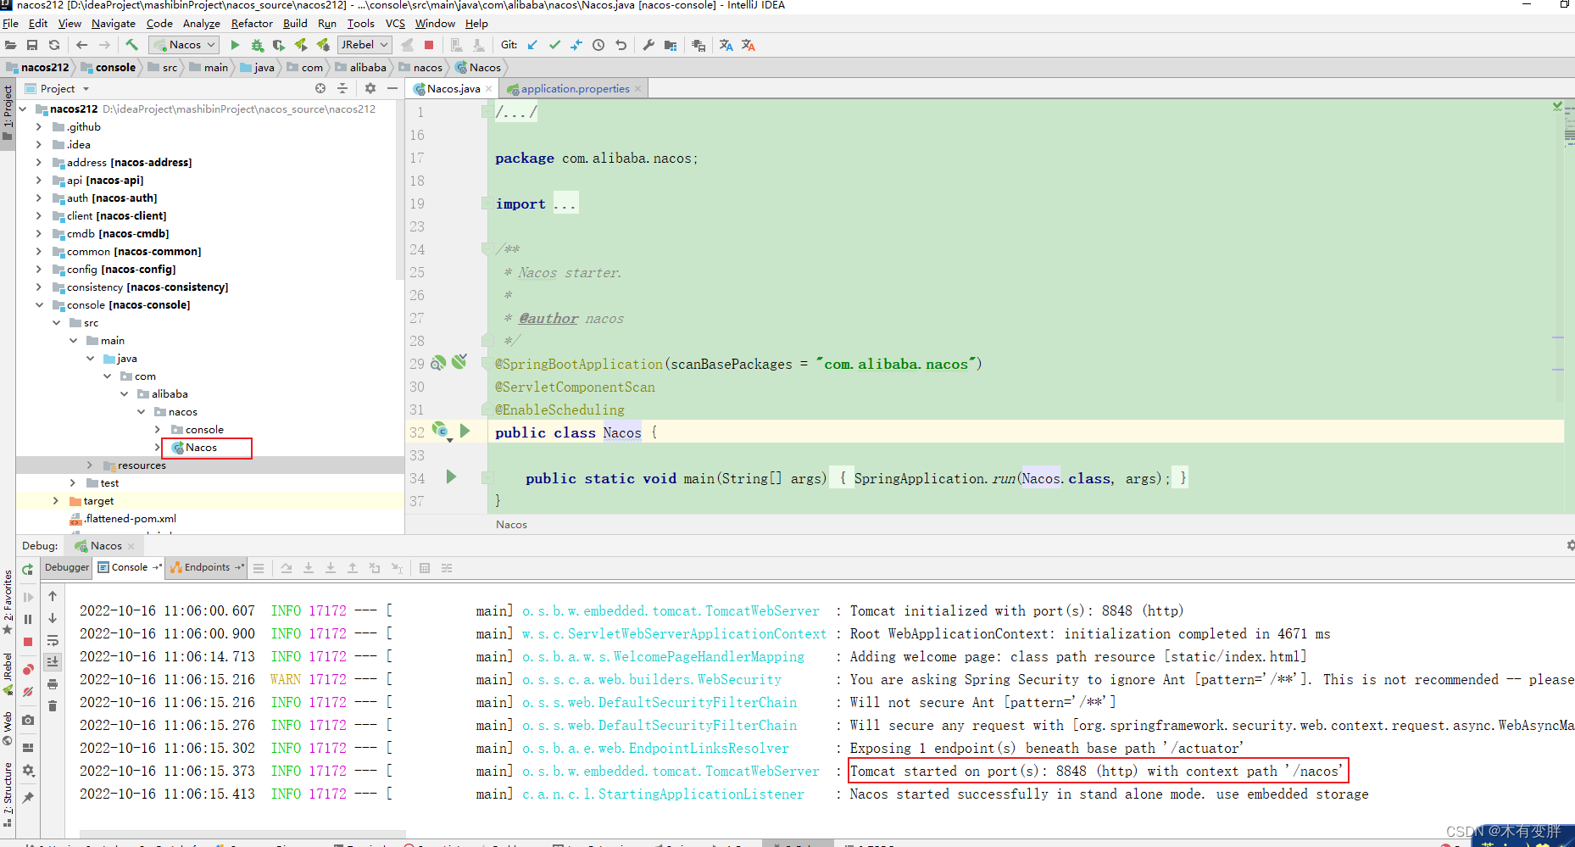
Task: Open the VCS menu
Action: (395, 24)
